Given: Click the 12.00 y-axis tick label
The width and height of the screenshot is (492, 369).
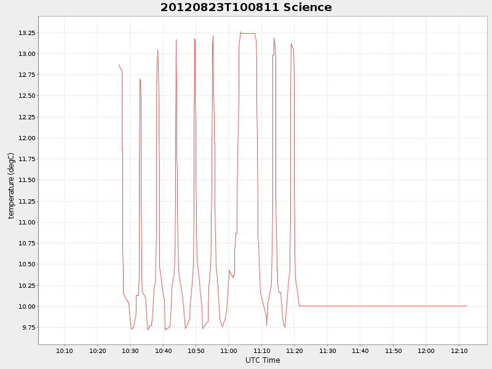Looking at the screenshot, I should [26, 138].
